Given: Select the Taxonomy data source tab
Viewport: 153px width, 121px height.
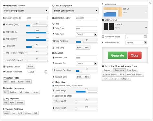Looking at the screenshot, I should click(x=119, y=70).
